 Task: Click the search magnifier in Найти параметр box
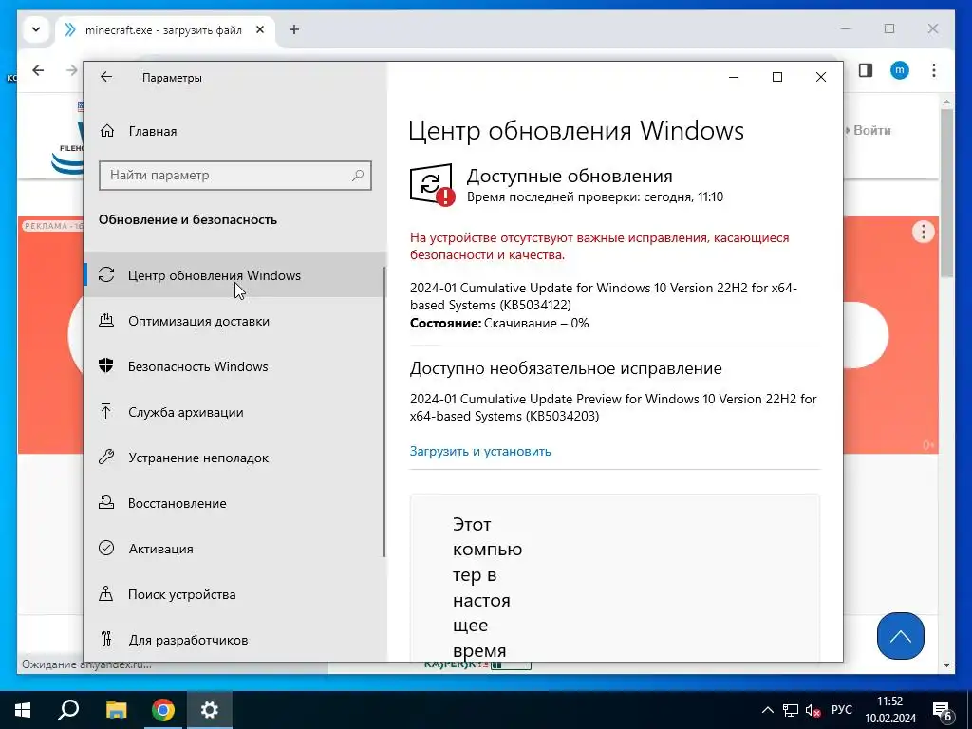[x=358, y=176]
